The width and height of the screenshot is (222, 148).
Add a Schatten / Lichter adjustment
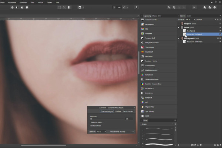pos(159,61)
